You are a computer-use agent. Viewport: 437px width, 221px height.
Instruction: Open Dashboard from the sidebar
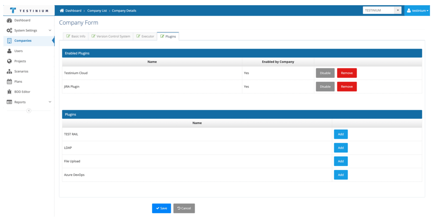[29, 20]
